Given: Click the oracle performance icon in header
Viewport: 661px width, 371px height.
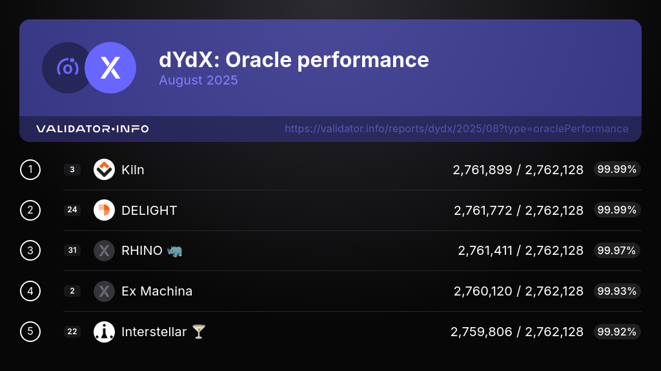Looking at the screenshot, I should pos(67,67).
